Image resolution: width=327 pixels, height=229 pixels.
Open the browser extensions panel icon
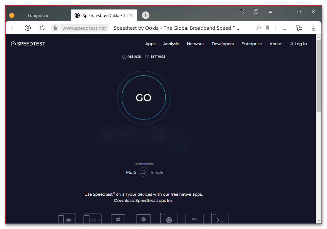(299, 28)
